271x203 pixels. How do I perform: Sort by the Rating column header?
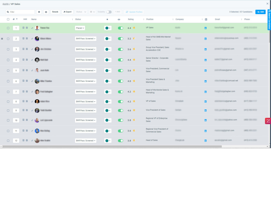coord(131,19)
